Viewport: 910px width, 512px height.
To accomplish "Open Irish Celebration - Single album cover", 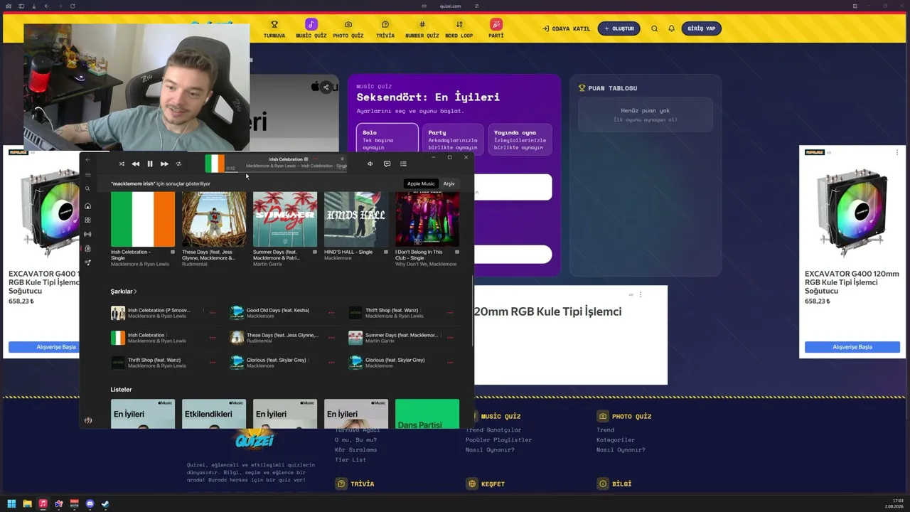I will pos(143,218).
